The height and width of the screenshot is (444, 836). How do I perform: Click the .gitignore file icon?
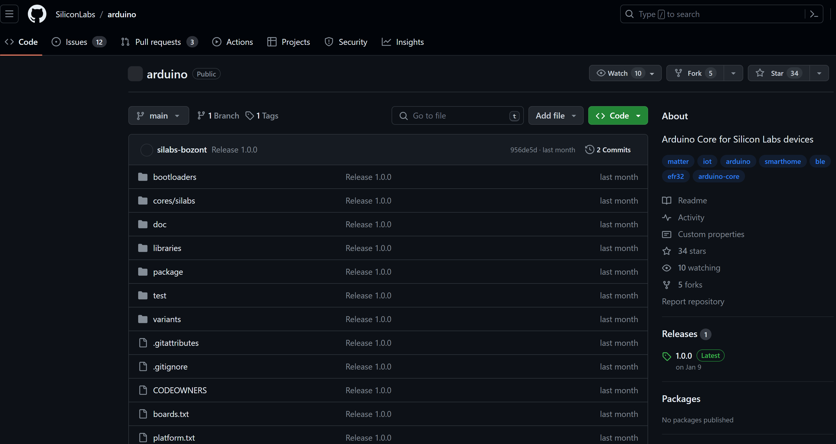point(143,366)
